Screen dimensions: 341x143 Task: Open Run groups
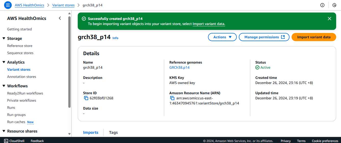[16, 115]
